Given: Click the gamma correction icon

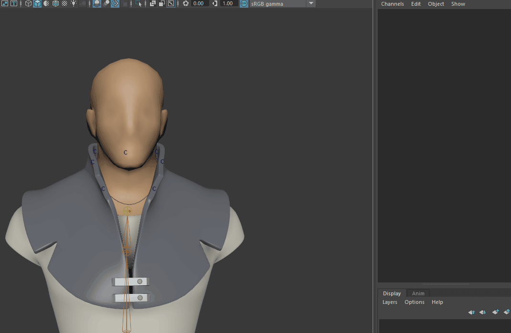Looking at the screenshot, I should 214,4.
